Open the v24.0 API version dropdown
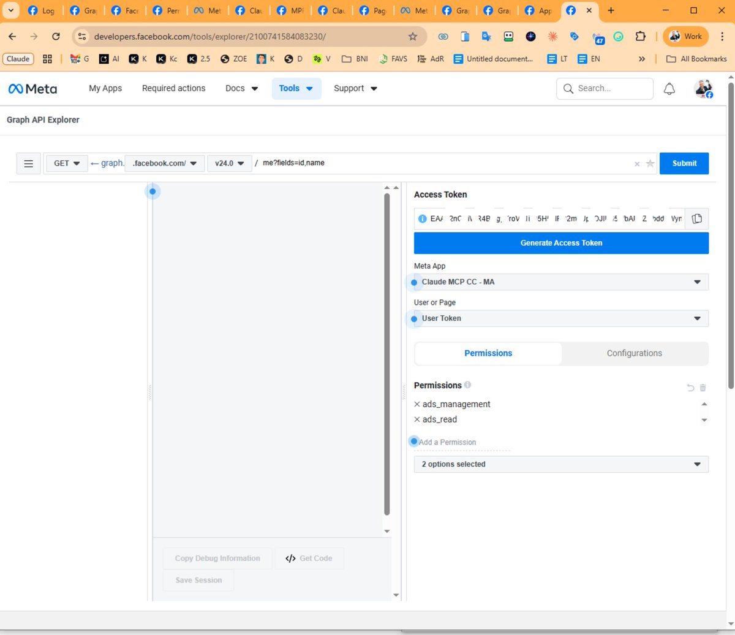 click(230, 163)
